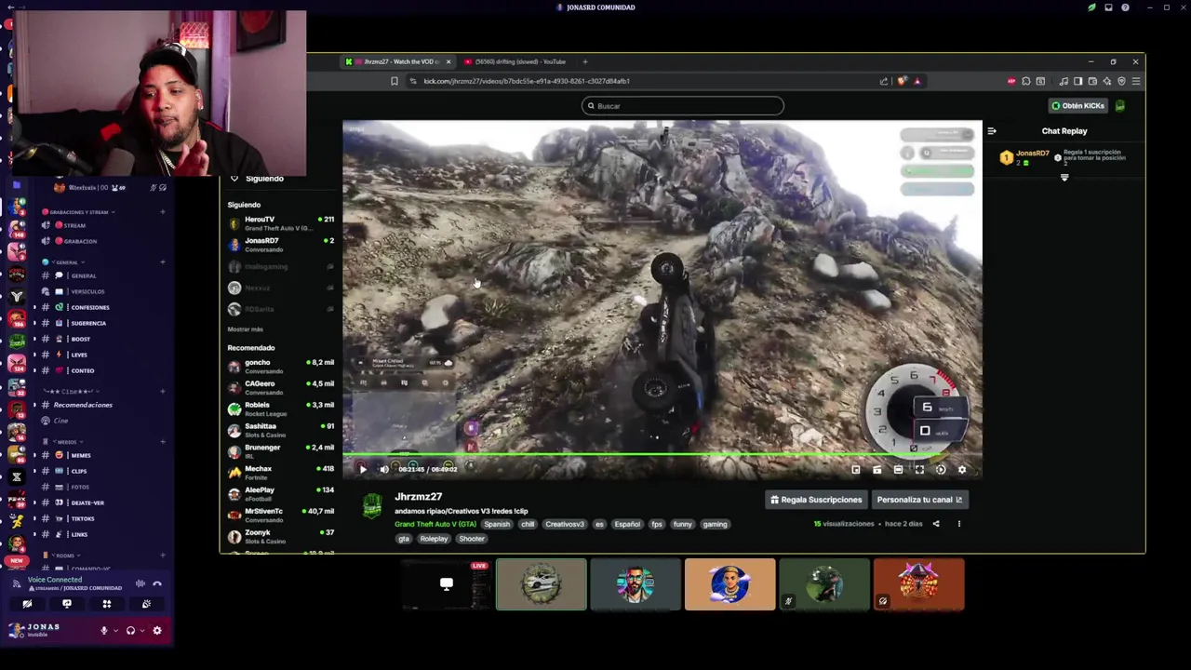Image resolution: width=1191 pixels, height=670 pixels.
Task: Play the Kick VOD video
Action: click(363, 470)
